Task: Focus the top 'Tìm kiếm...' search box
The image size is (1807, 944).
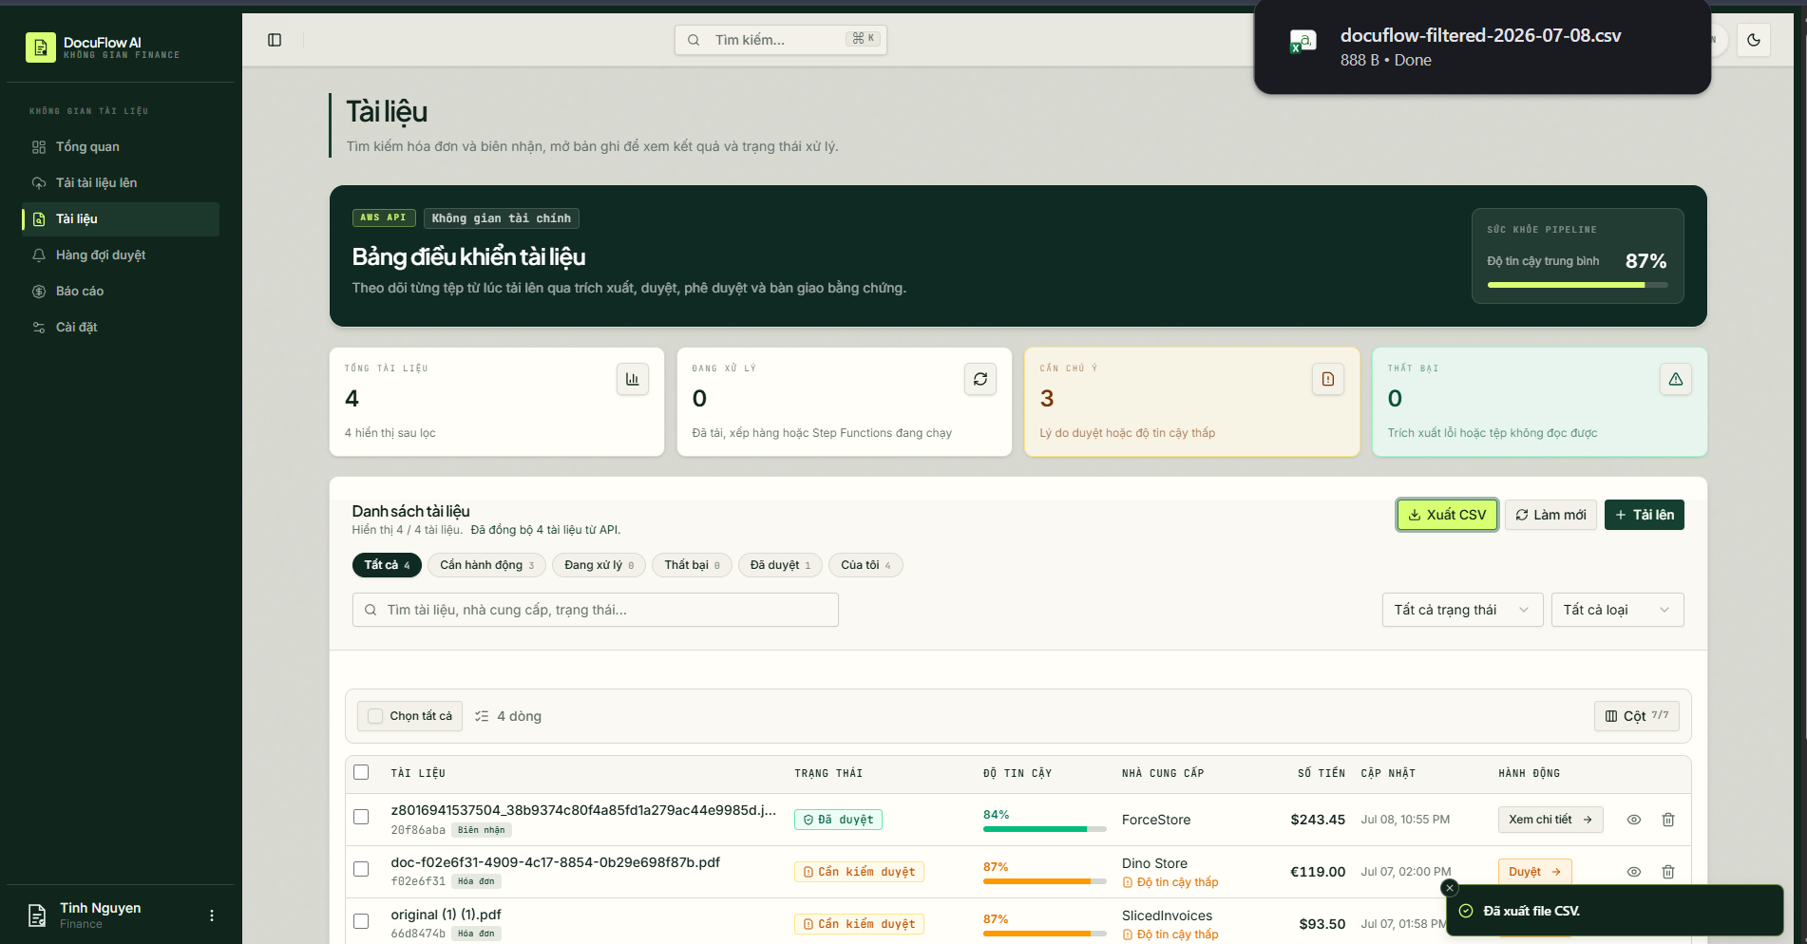Action: pos(780,40)
